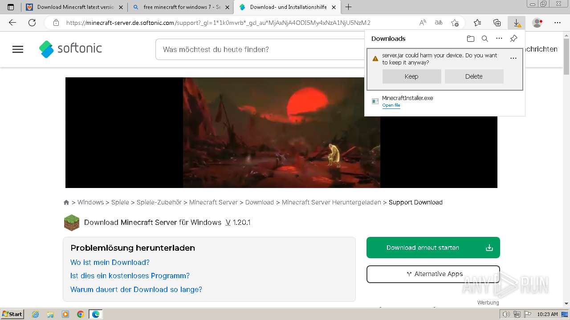The image size is (570, 320).
Task: Click the video advertisement player
Action: tap(281, 132)
